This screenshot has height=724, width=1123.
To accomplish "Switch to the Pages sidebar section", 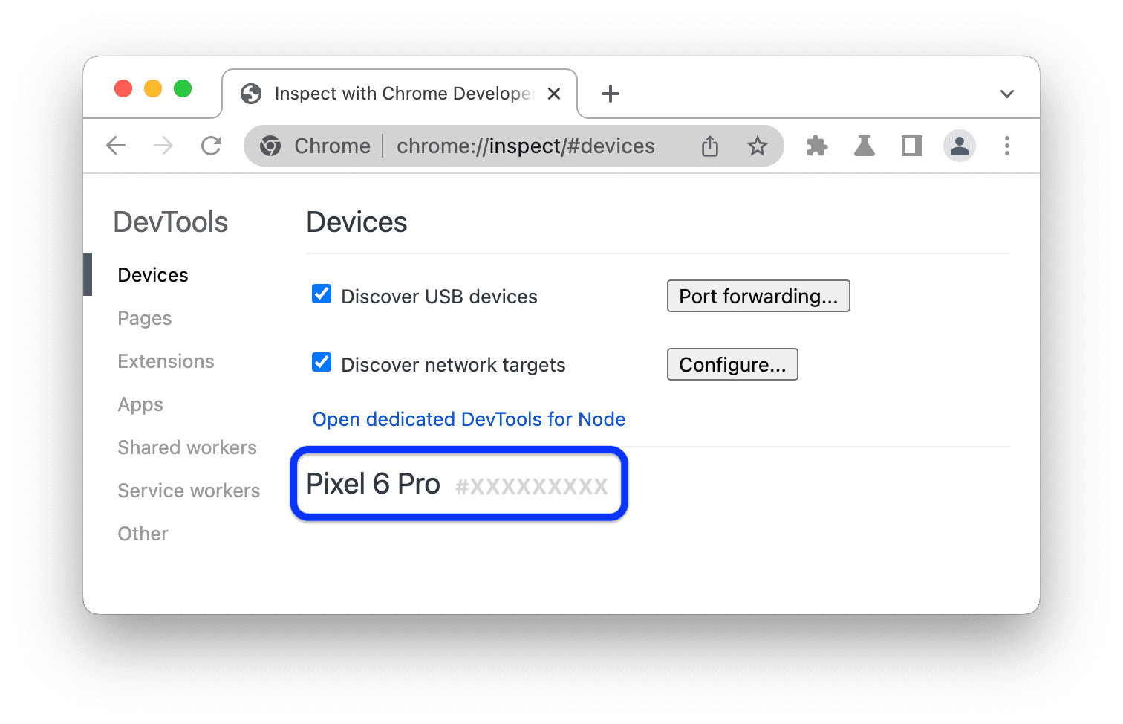I will [x=144, y=317].
